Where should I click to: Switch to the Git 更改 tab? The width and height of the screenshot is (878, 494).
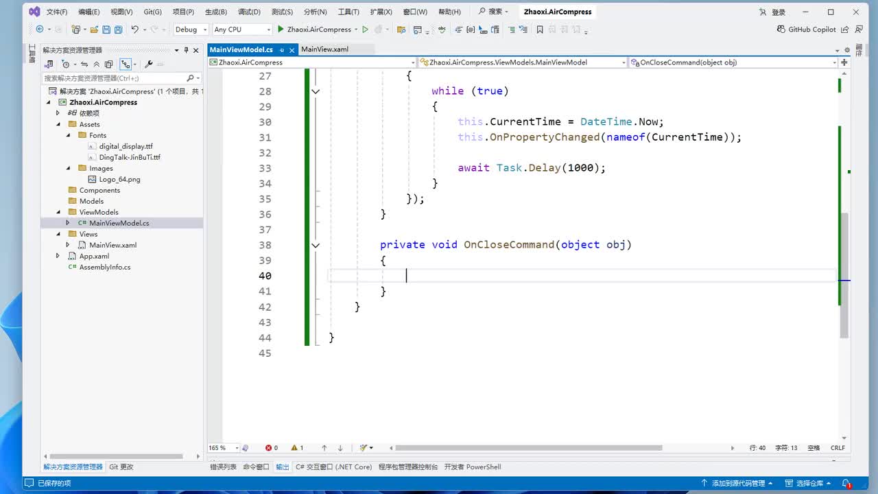121,467
